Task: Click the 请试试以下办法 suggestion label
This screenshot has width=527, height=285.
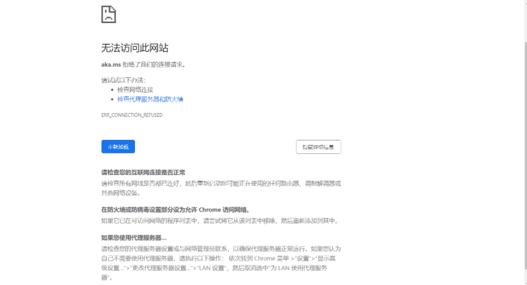Action: click(x=124, y=80)
